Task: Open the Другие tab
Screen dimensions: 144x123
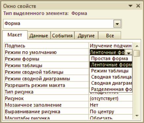Action: [x=86, y=36]
